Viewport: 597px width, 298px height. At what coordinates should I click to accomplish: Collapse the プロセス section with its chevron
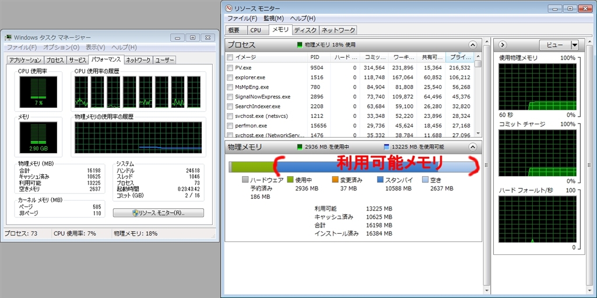pyautogui.click(x=472, y=44)
